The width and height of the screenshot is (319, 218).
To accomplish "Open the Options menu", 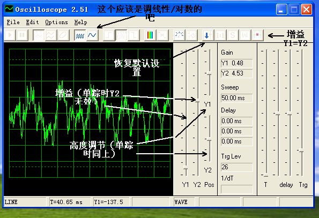I will (56, 22).
